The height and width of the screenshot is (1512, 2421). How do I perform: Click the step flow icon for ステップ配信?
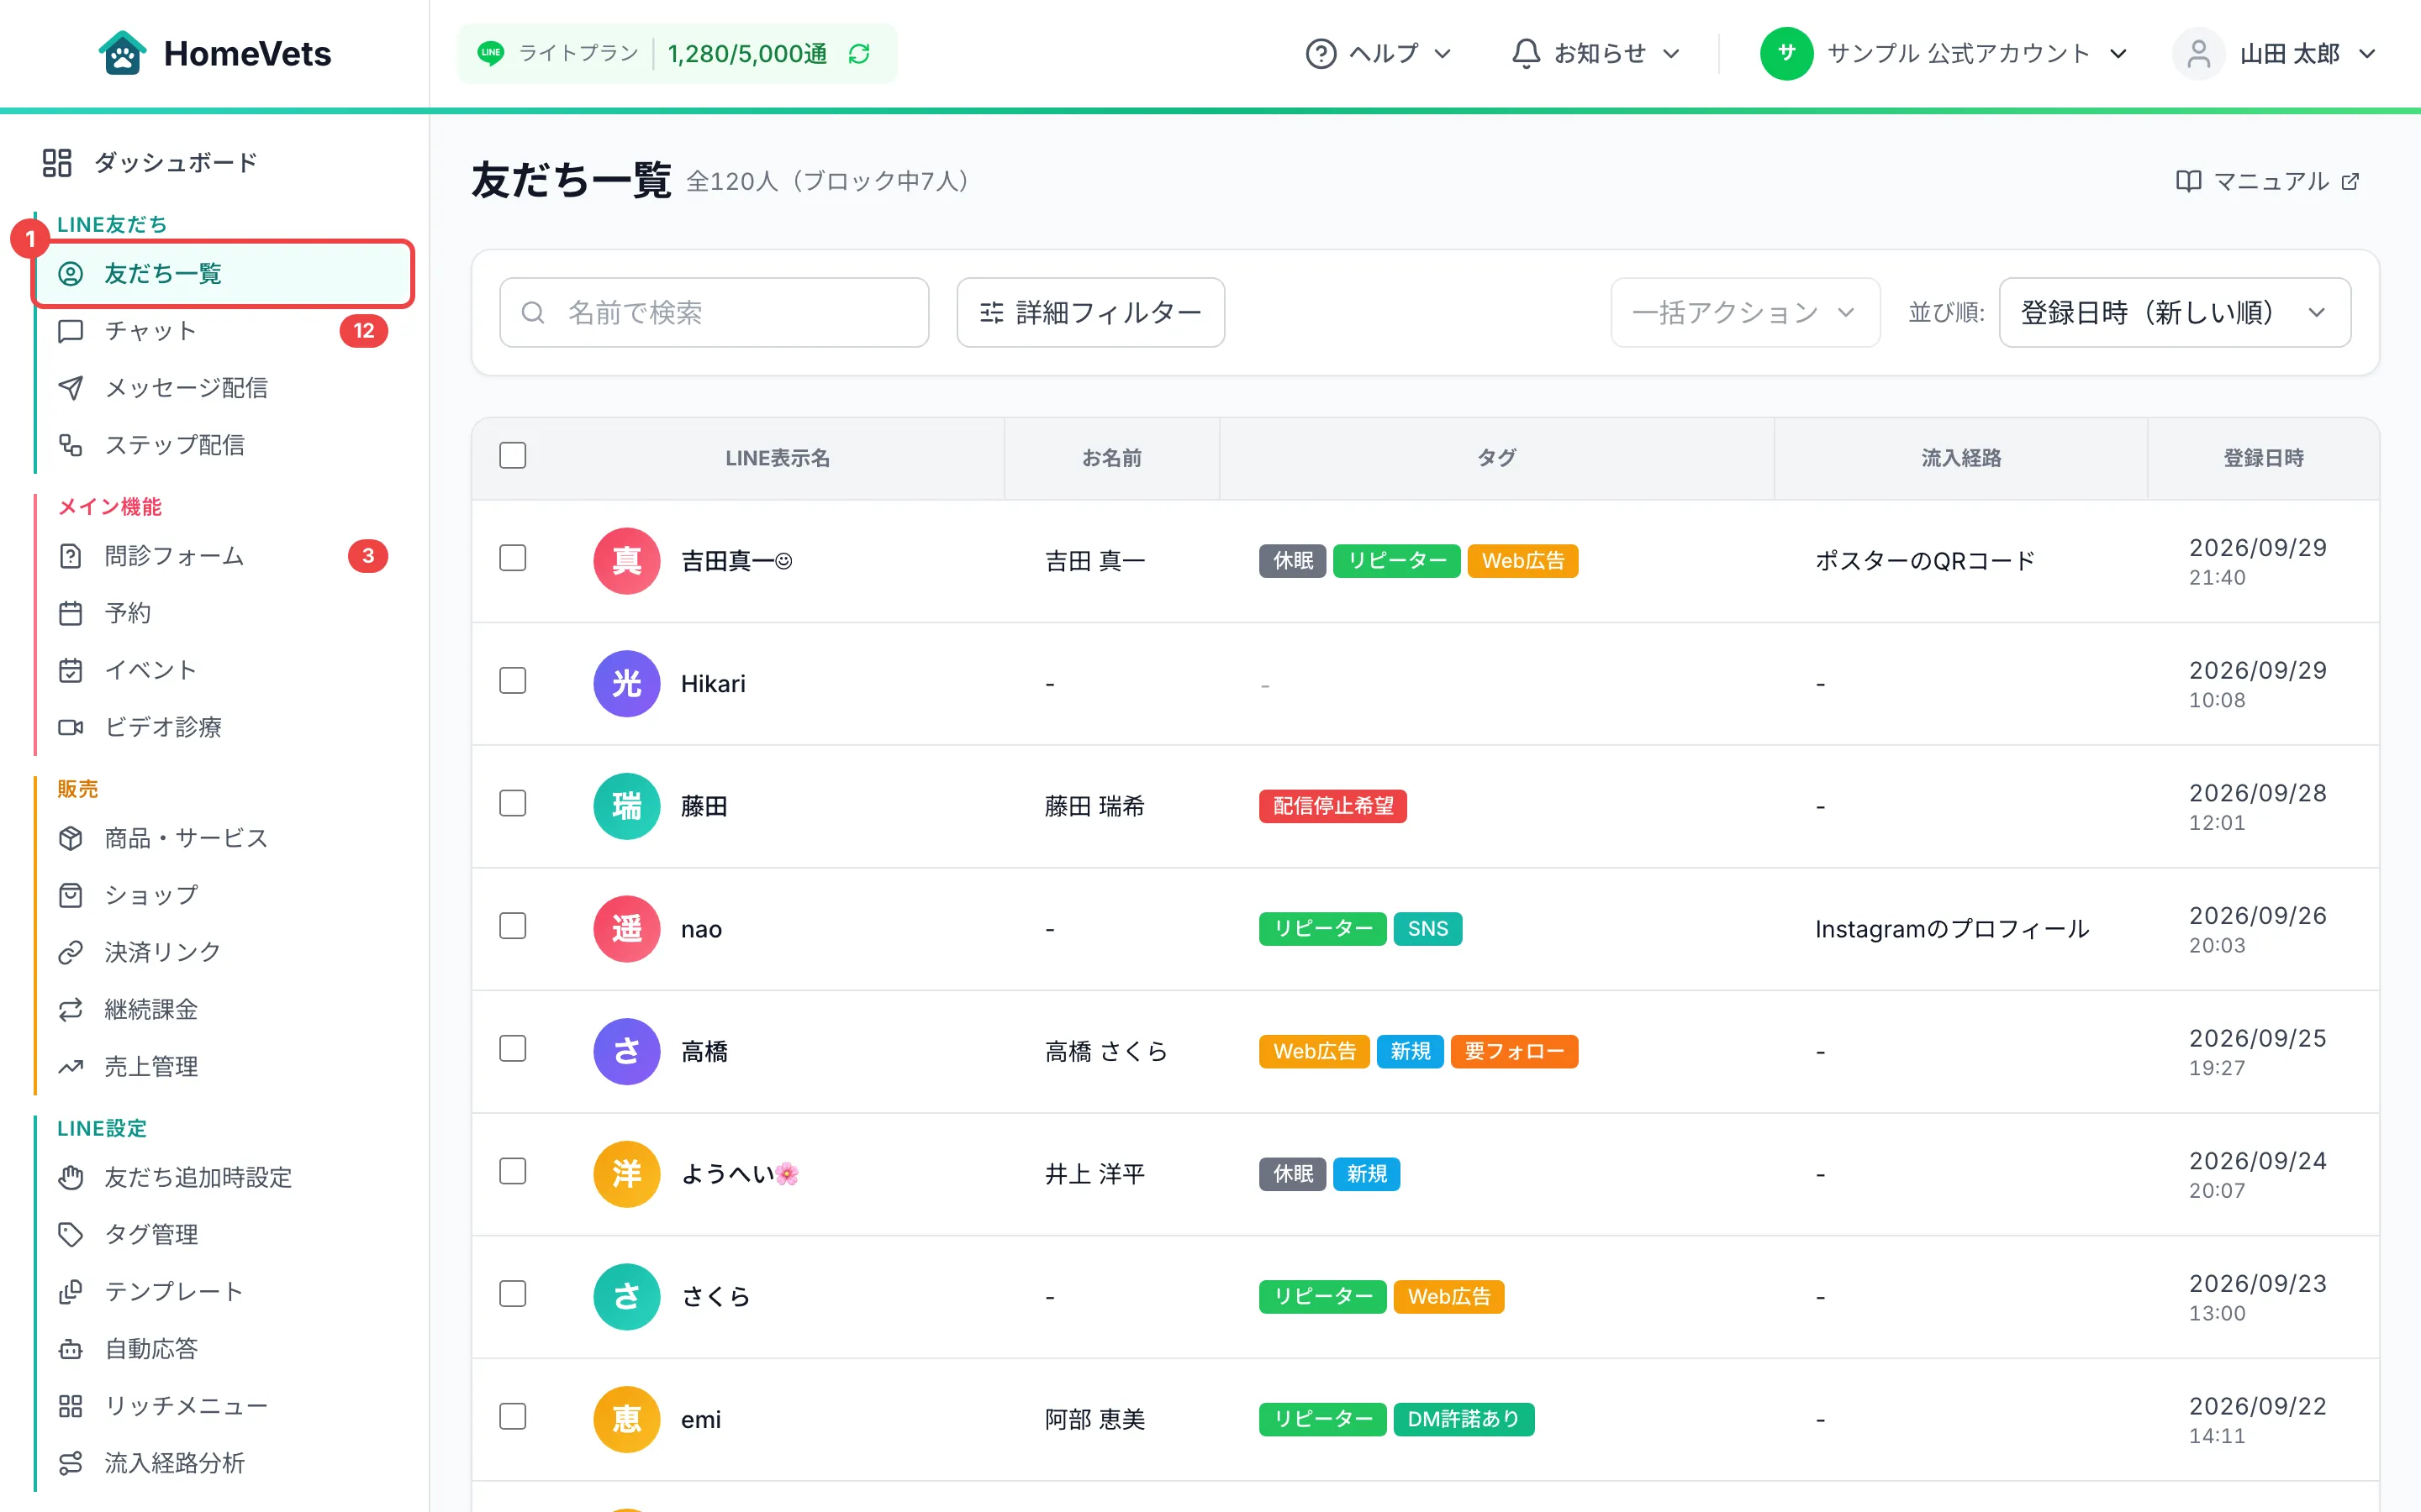click(x=70, y=445)
